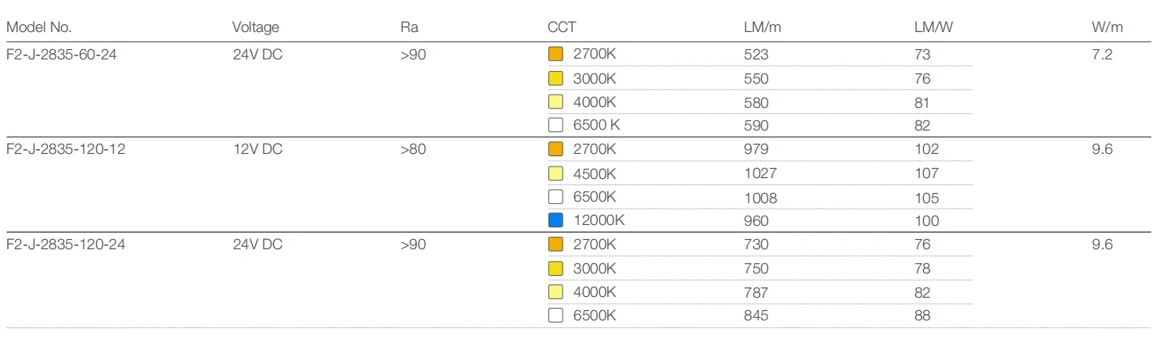
Task: Click the 7.2 W/m value
Action: [1101, 55]
